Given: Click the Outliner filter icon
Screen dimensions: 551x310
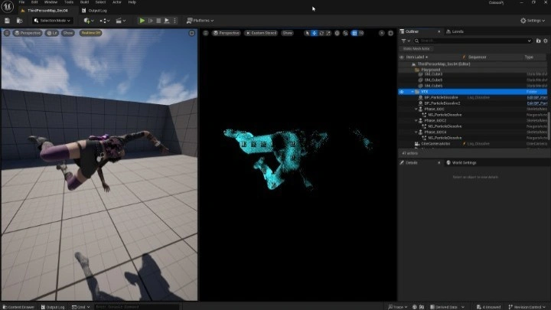Looking at the screenshot, I should coord(406,40).
